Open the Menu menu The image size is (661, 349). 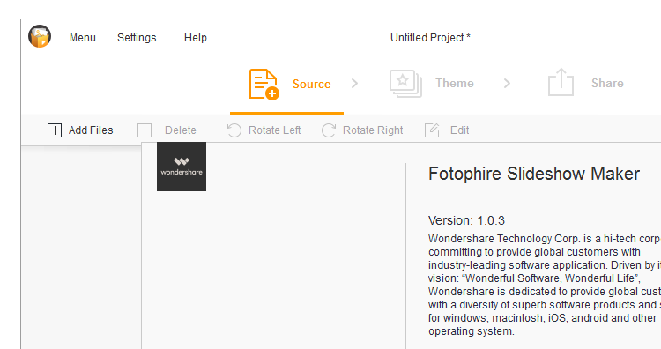83,38
